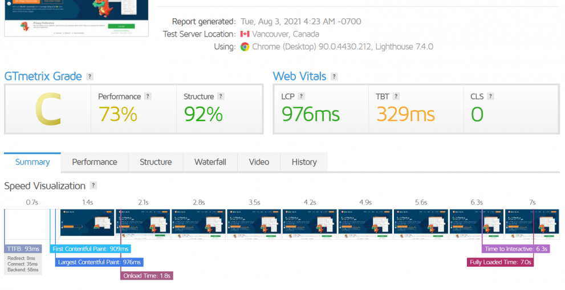The height and width of the screenshot is (290, 565).
Task: Select the Summary tab
Action: 32,162
